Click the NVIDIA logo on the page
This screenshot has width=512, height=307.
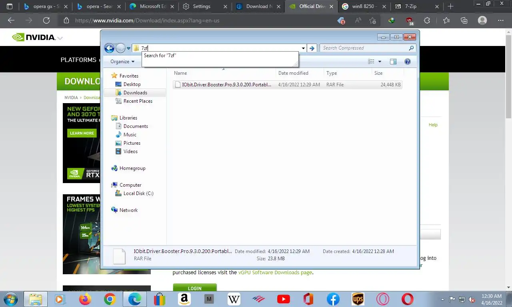[34, 37]
